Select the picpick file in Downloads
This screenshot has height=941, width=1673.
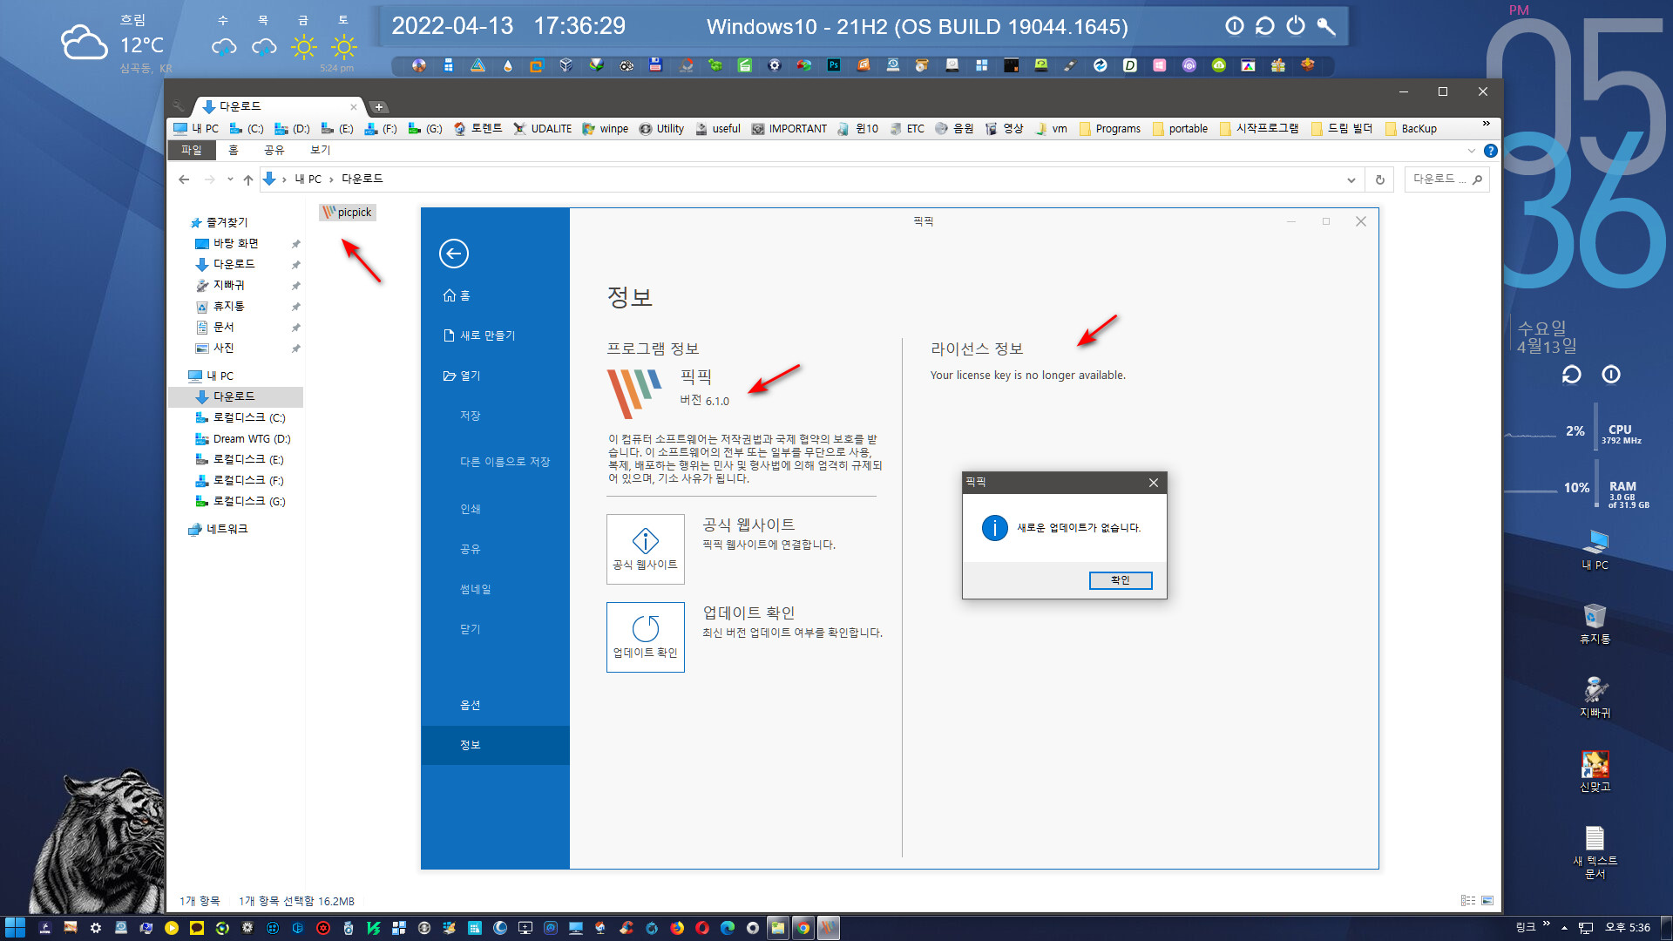[348, 212]
